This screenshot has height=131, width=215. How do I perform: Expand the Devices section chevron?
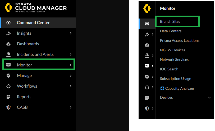pyautogui.click(x=209, y=98)
